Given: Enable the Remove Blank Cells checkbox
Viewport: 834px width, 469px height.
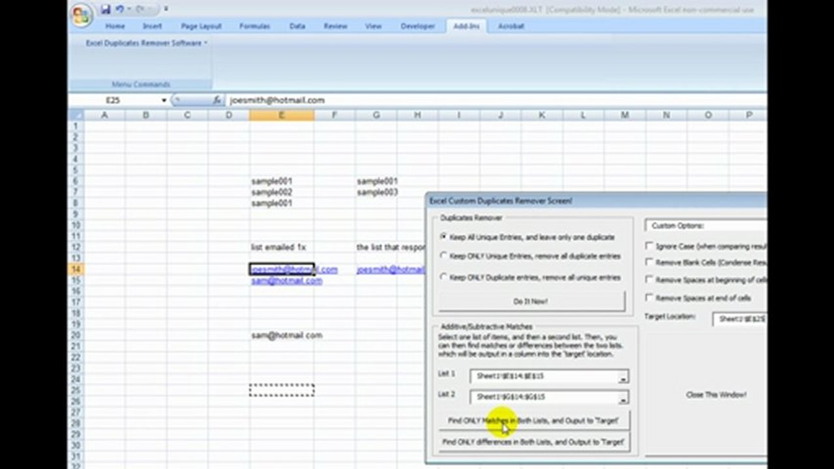Looking at the screenshot, I should 649,262.
